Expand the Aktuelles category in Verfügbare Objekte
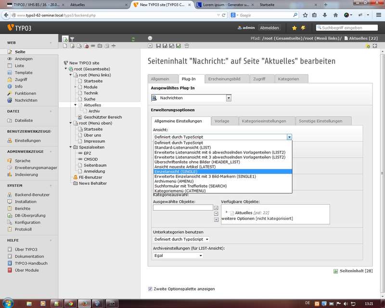This screenshot has width=385, height=308. (x=226, y=212)
